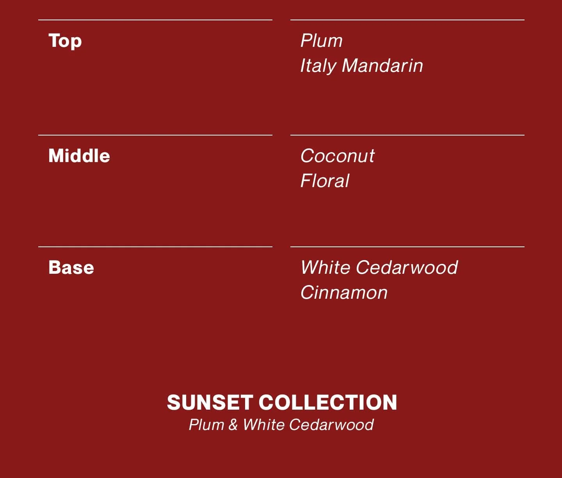Select the Plum top note text

322,40
